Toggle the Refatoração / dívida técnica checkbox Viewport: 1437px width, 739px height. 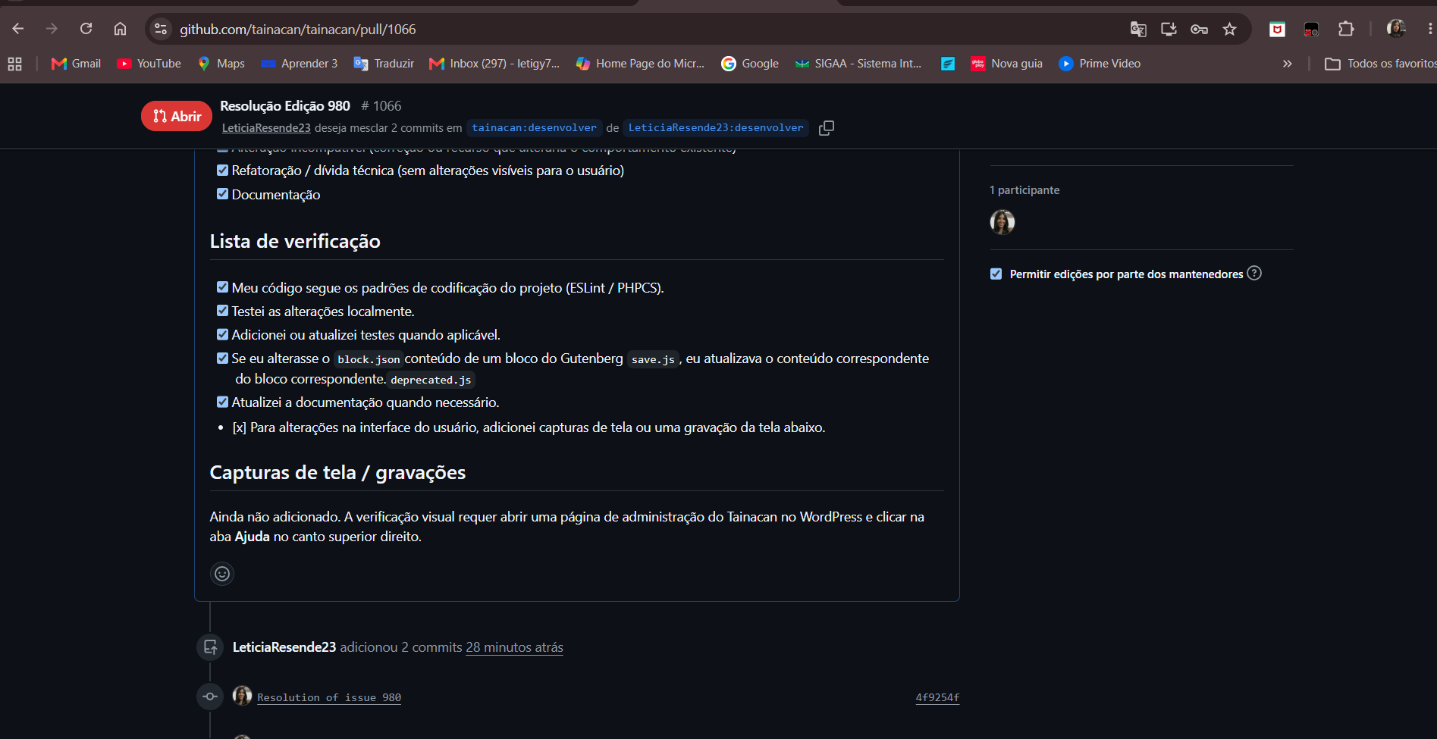click(222, 170)
